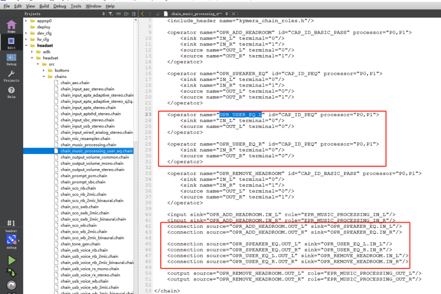441x294 pixels.
Task: Collapse the top-level headset project
Action: 26,46
